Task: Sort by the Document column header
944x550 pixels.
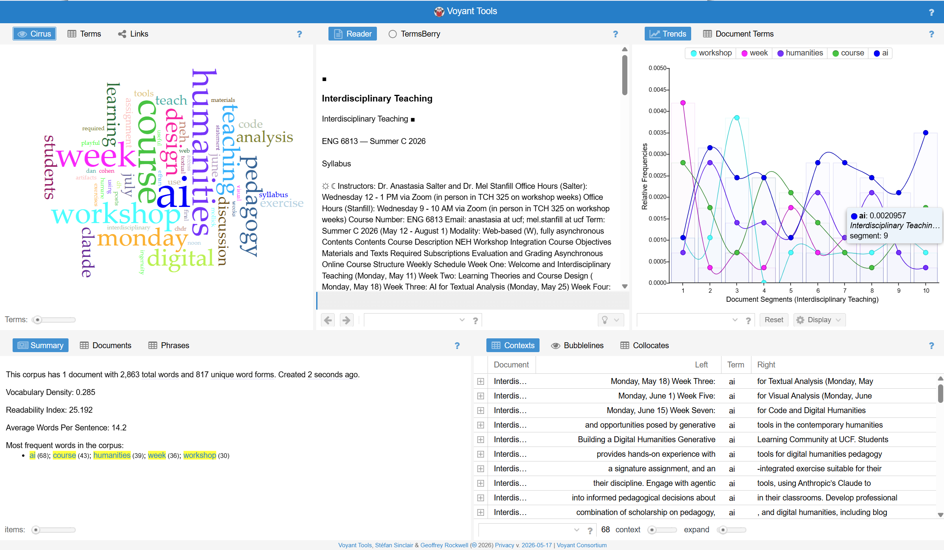Action: click(x=511, y=365)
